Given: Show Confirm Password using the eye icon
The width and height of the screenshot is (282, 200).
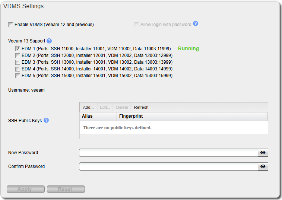Looking at the screenshot, I should (263, 166).
